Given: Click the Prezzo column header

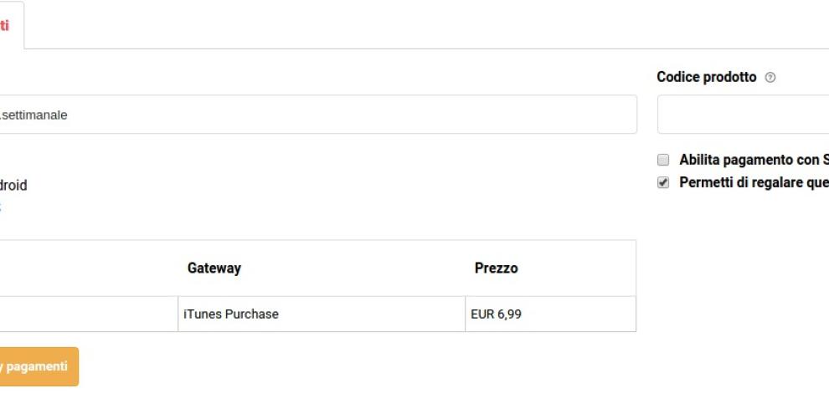Looking at the screenshot, I should [496, 268].
